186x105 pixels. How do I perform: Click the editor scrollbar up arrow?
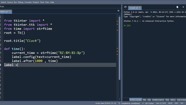(119, 15)
